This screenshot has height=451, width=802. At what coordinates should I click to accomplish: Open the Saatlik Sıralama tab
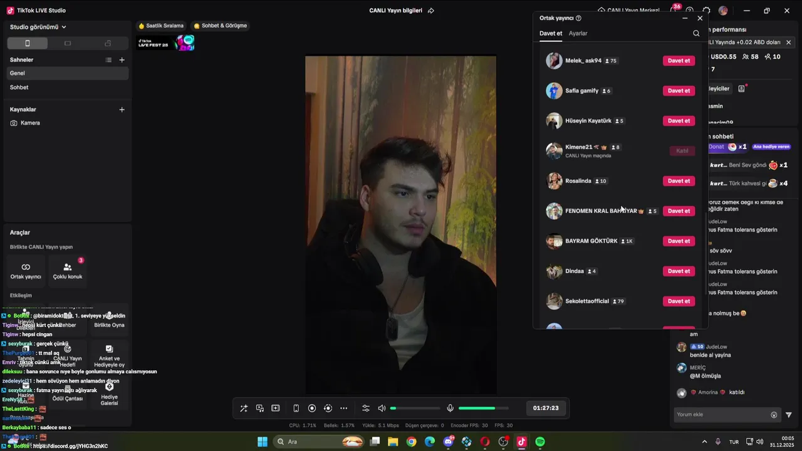pyautogui.click(x=161, y=26)
